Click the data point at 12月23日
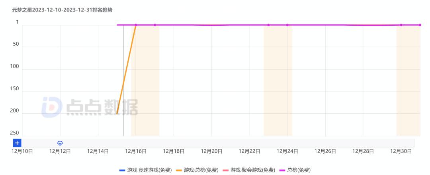Viewport: 430px width, 175px height. [268, 25]
